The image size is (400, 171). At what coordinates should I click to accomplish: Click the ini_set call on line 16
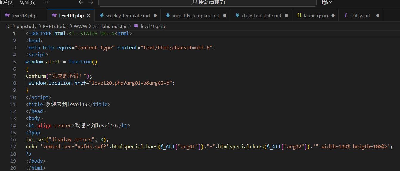pos(35,139)
